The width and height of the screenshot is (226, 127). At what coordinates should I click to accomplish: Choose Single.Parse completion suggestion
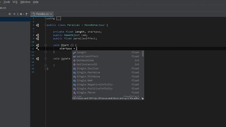pos(107,93)
